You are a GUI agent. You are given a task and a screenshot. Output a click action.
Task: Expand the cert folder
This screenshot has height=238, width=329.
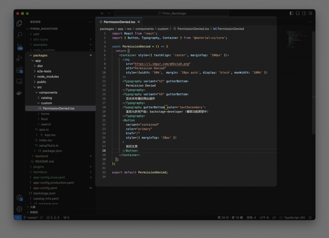pyautogui.click(x=60, y=34)
